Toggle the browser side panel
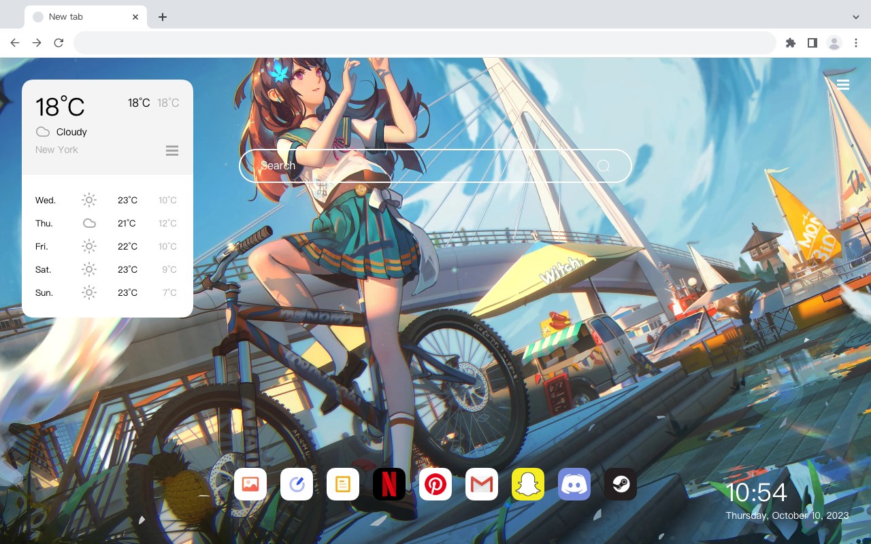Image resolution: width=871 pixels, height=544 pixels. click(812, 43)
